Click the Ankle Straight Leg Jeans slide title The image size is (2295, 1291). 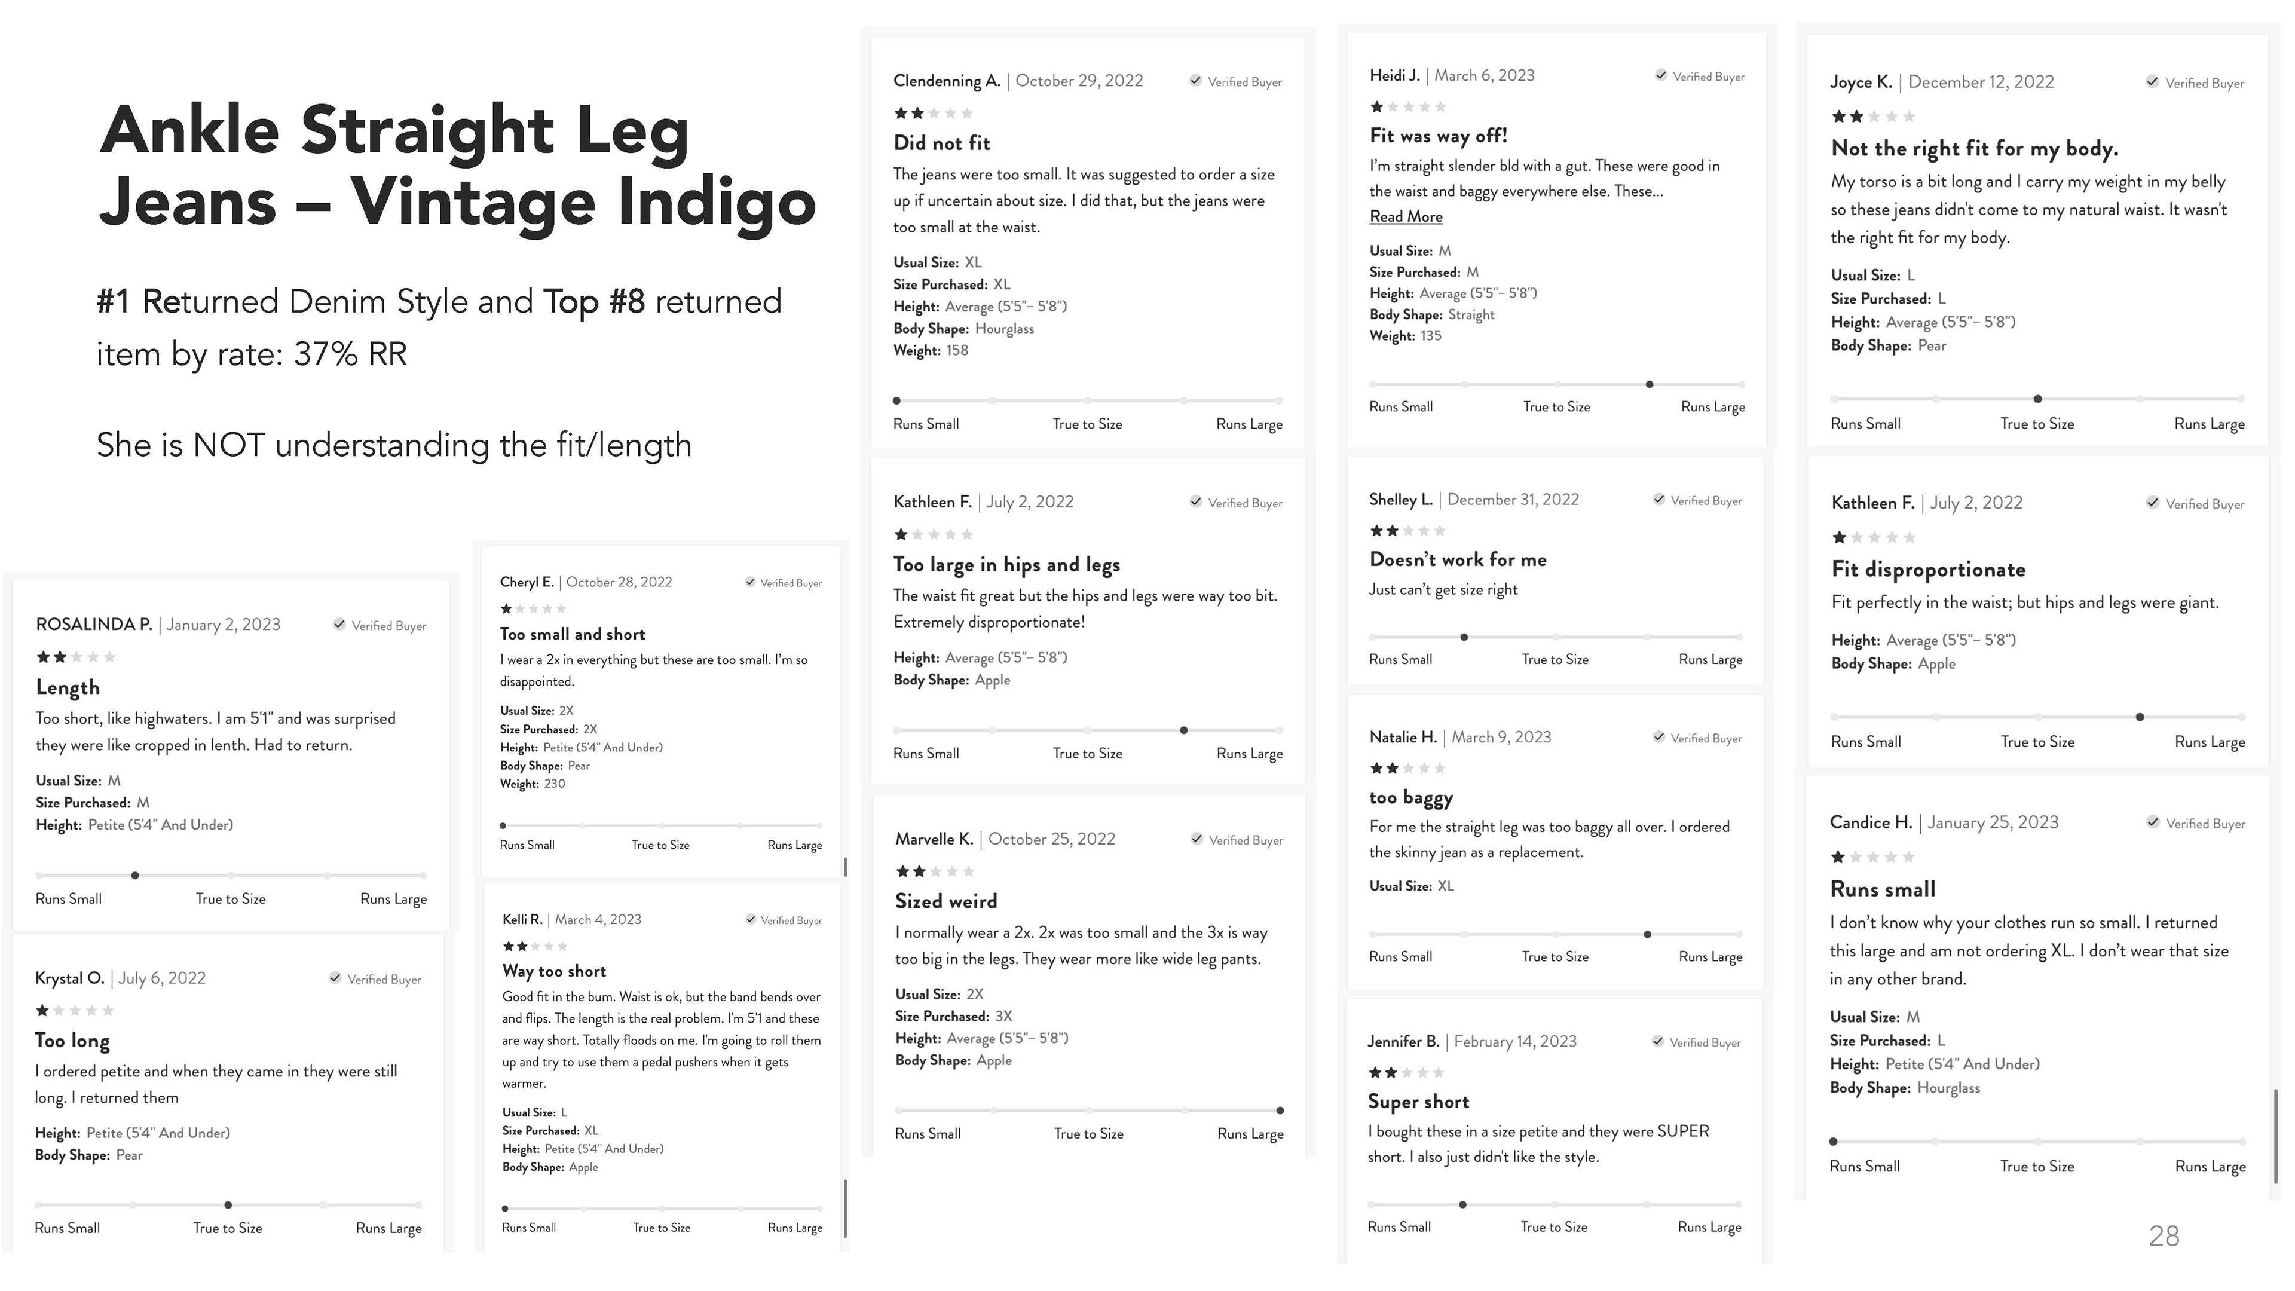click(x=457, y=166)
